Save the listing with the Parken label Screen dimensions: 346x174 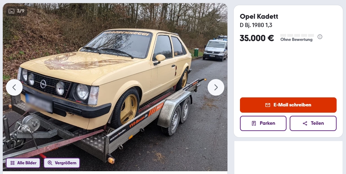pos(267,123)
